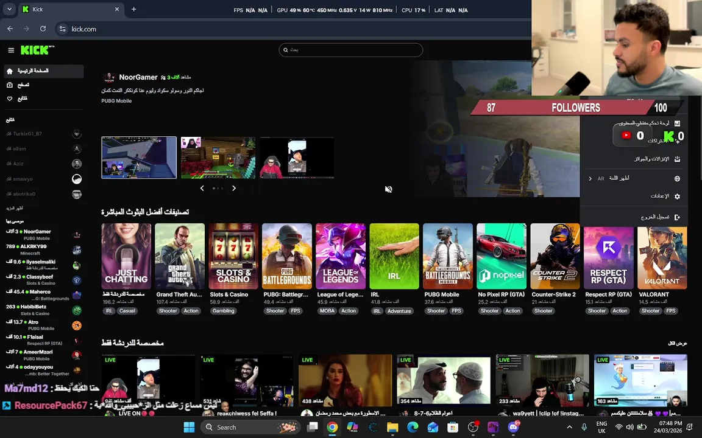The height and width of the screenshot is (438, 702).
Task: Open ilyaselmaliki in the recommended channels
Action: click(44, 265)
